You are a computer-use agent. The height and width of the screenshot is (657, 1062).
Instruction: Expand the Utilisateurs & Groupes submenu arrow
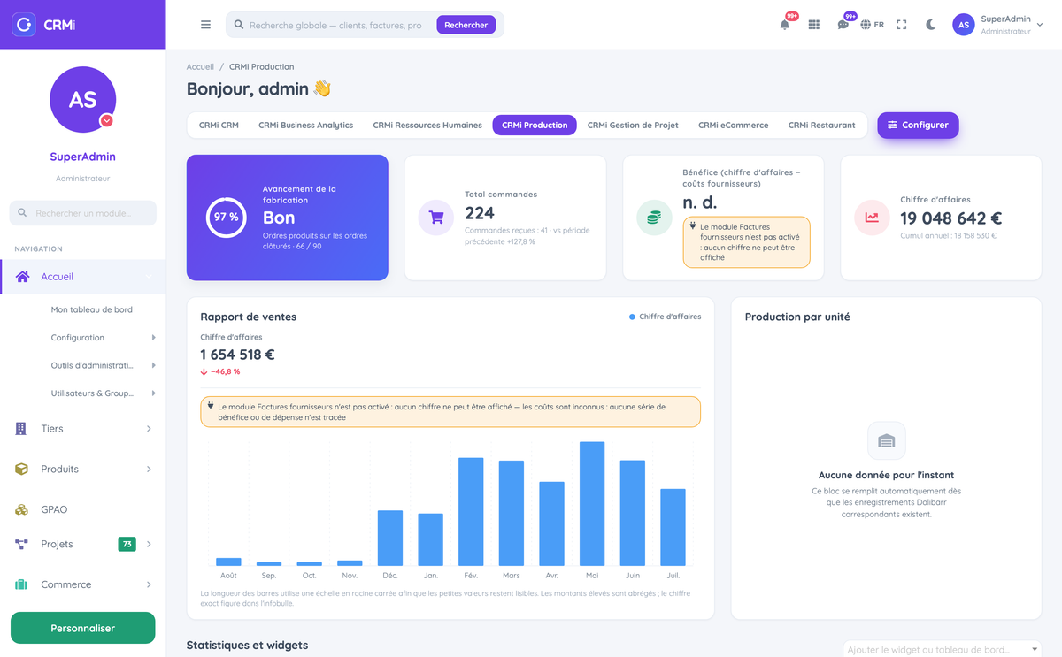coord(153,393)
